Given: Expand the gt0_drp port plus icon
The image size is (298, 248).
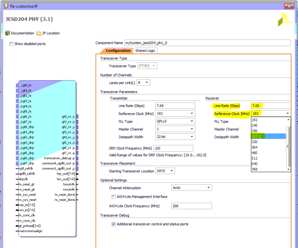Looking at the screenshot, I should (21, 127).
